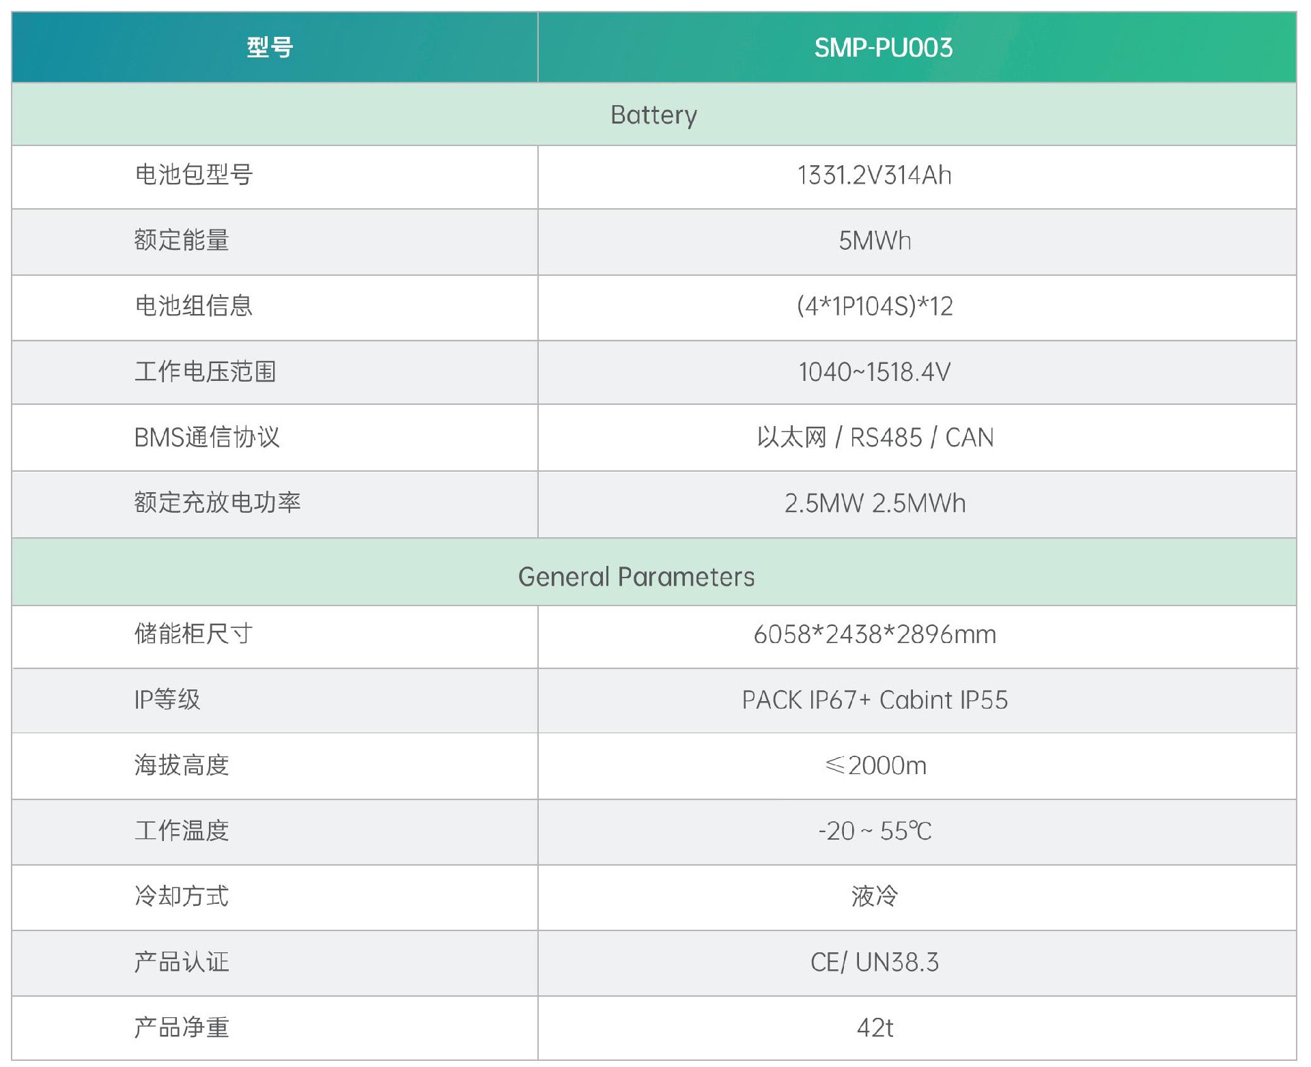The height and width of the screenshot is (1067, 1311).
Task: Click the General Parameters section heading
Action: pyautogui.click(x=636, y=577)
